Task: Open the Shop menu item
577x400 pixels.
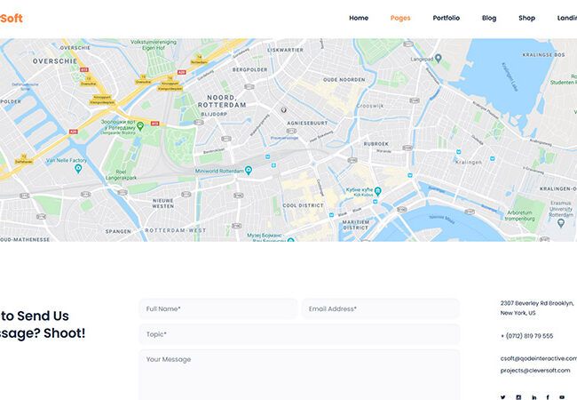Action: (x=526, y=18)
